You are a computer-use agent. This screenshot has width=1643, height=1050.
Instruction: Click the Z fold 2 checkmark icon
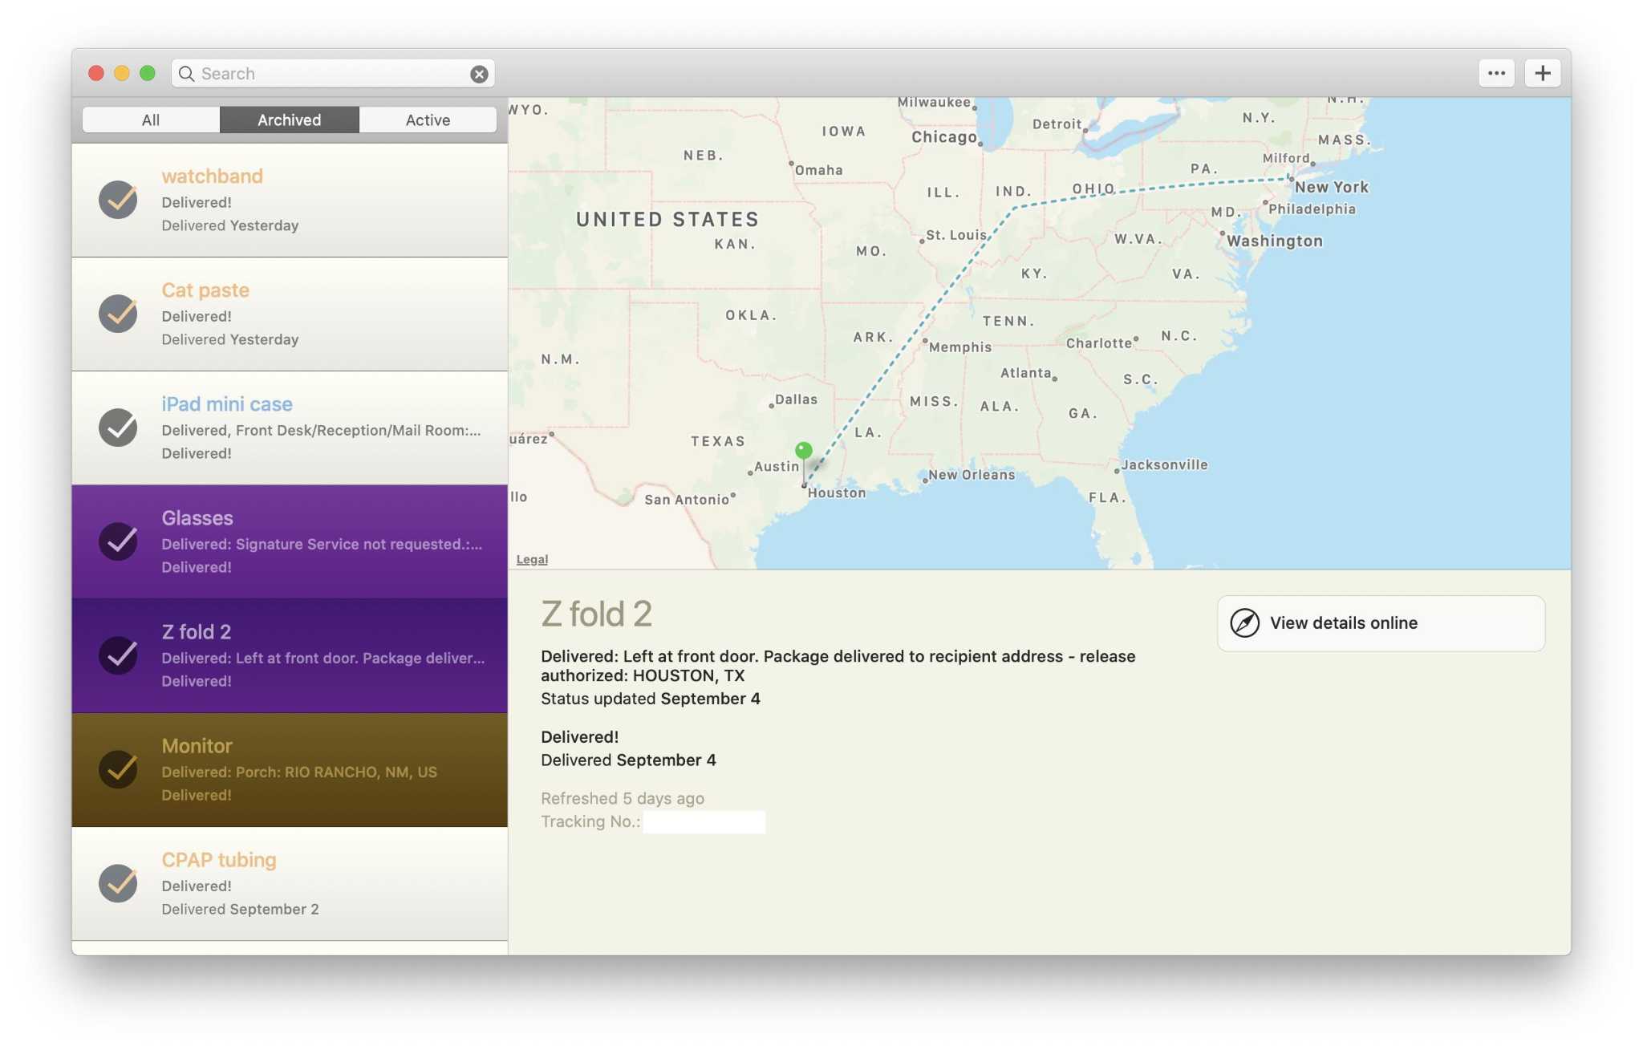[x=118, y=655]
